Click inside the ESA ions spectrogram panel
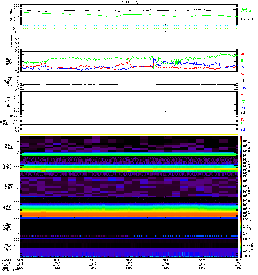 (129, 166)
